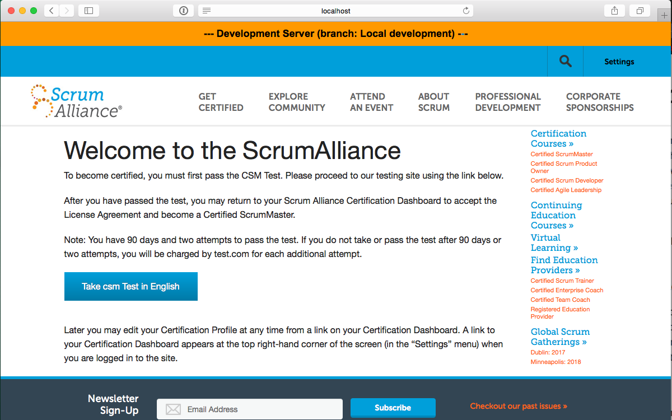Zoom the Safari window with green button

[34, 11]
